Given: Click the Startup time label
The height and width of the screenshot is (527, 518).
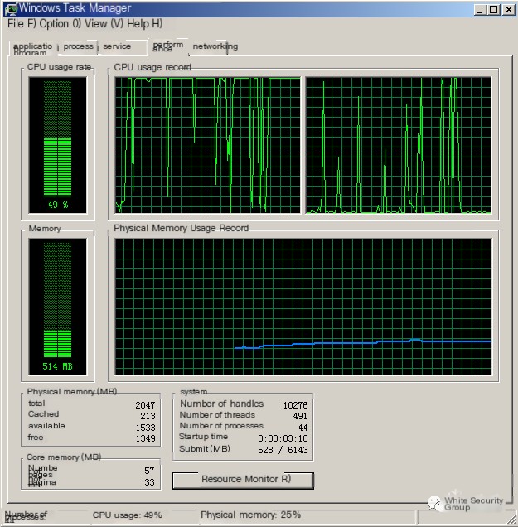Looking at the screenshot, I should [203, 436].
